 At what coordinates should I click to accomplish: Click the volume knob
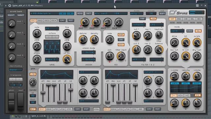point(197,76)
